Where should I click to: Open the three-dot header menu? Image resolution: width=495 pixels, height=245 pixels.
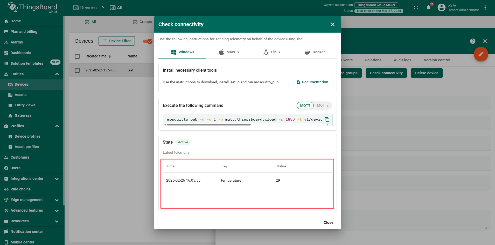[485, 8]
